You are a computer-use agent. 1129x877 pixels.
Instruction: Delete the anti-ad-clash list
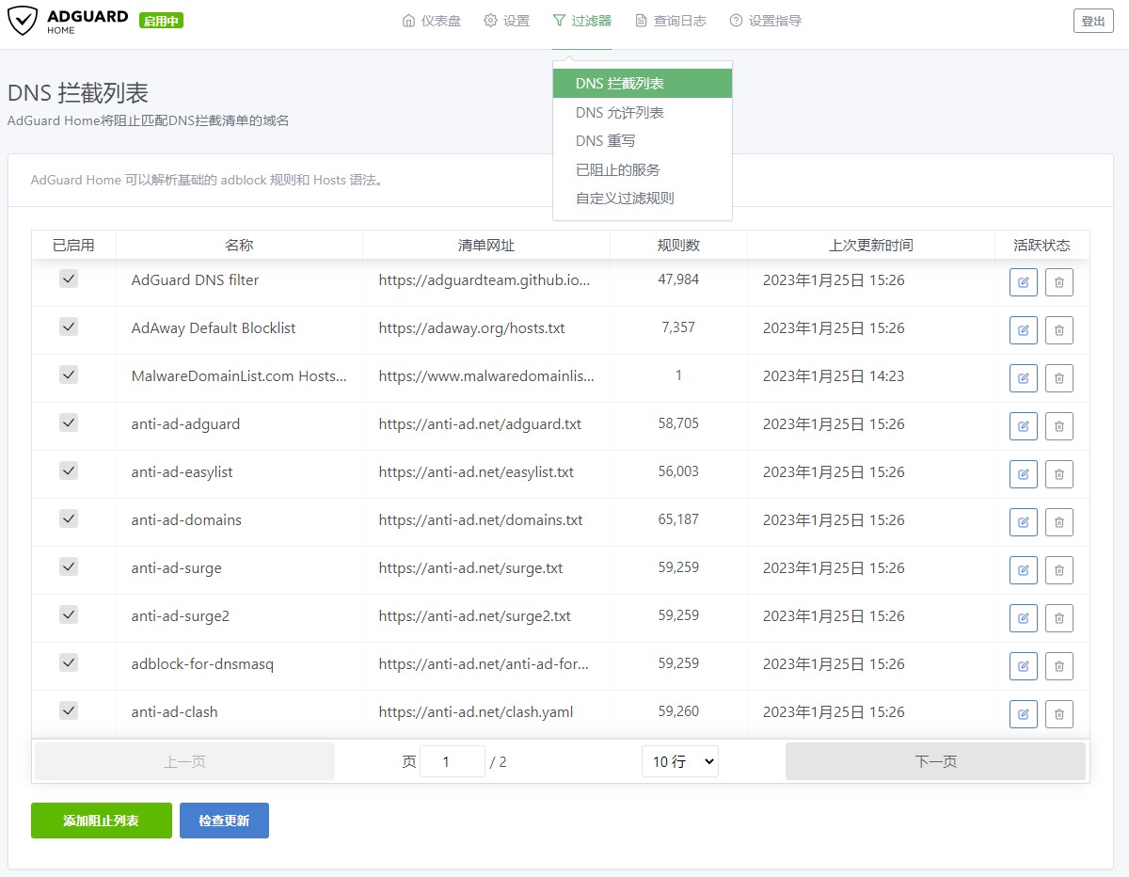coord(1059,714)
